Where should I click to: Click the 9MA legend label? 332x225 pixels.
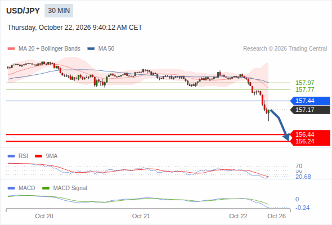[x=52, y=156]
